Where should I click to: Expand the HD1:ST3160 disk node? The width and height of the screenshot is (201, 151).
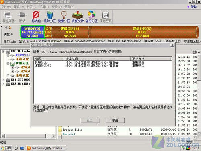point(3,80)
